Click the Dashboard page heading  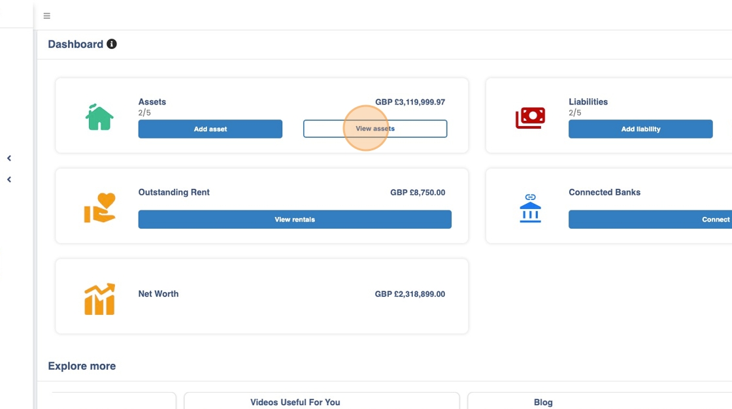76,44
